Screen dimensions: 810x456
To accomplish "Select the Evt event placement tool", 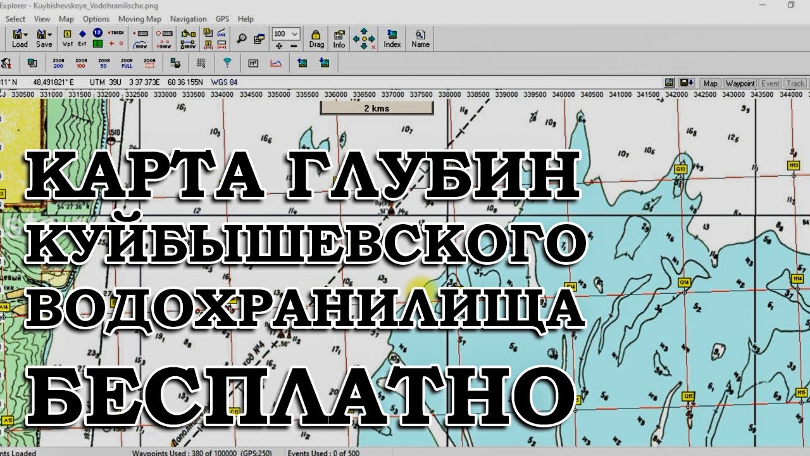I will point(82,39).
